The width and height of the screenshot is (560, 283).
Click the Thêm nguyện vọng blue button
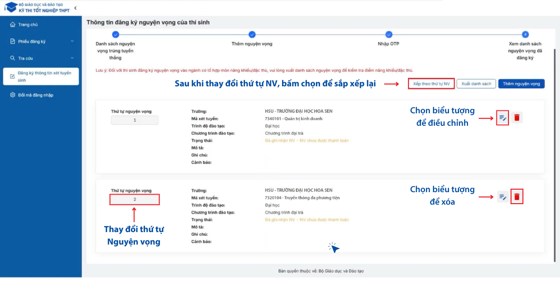point(521,84)
